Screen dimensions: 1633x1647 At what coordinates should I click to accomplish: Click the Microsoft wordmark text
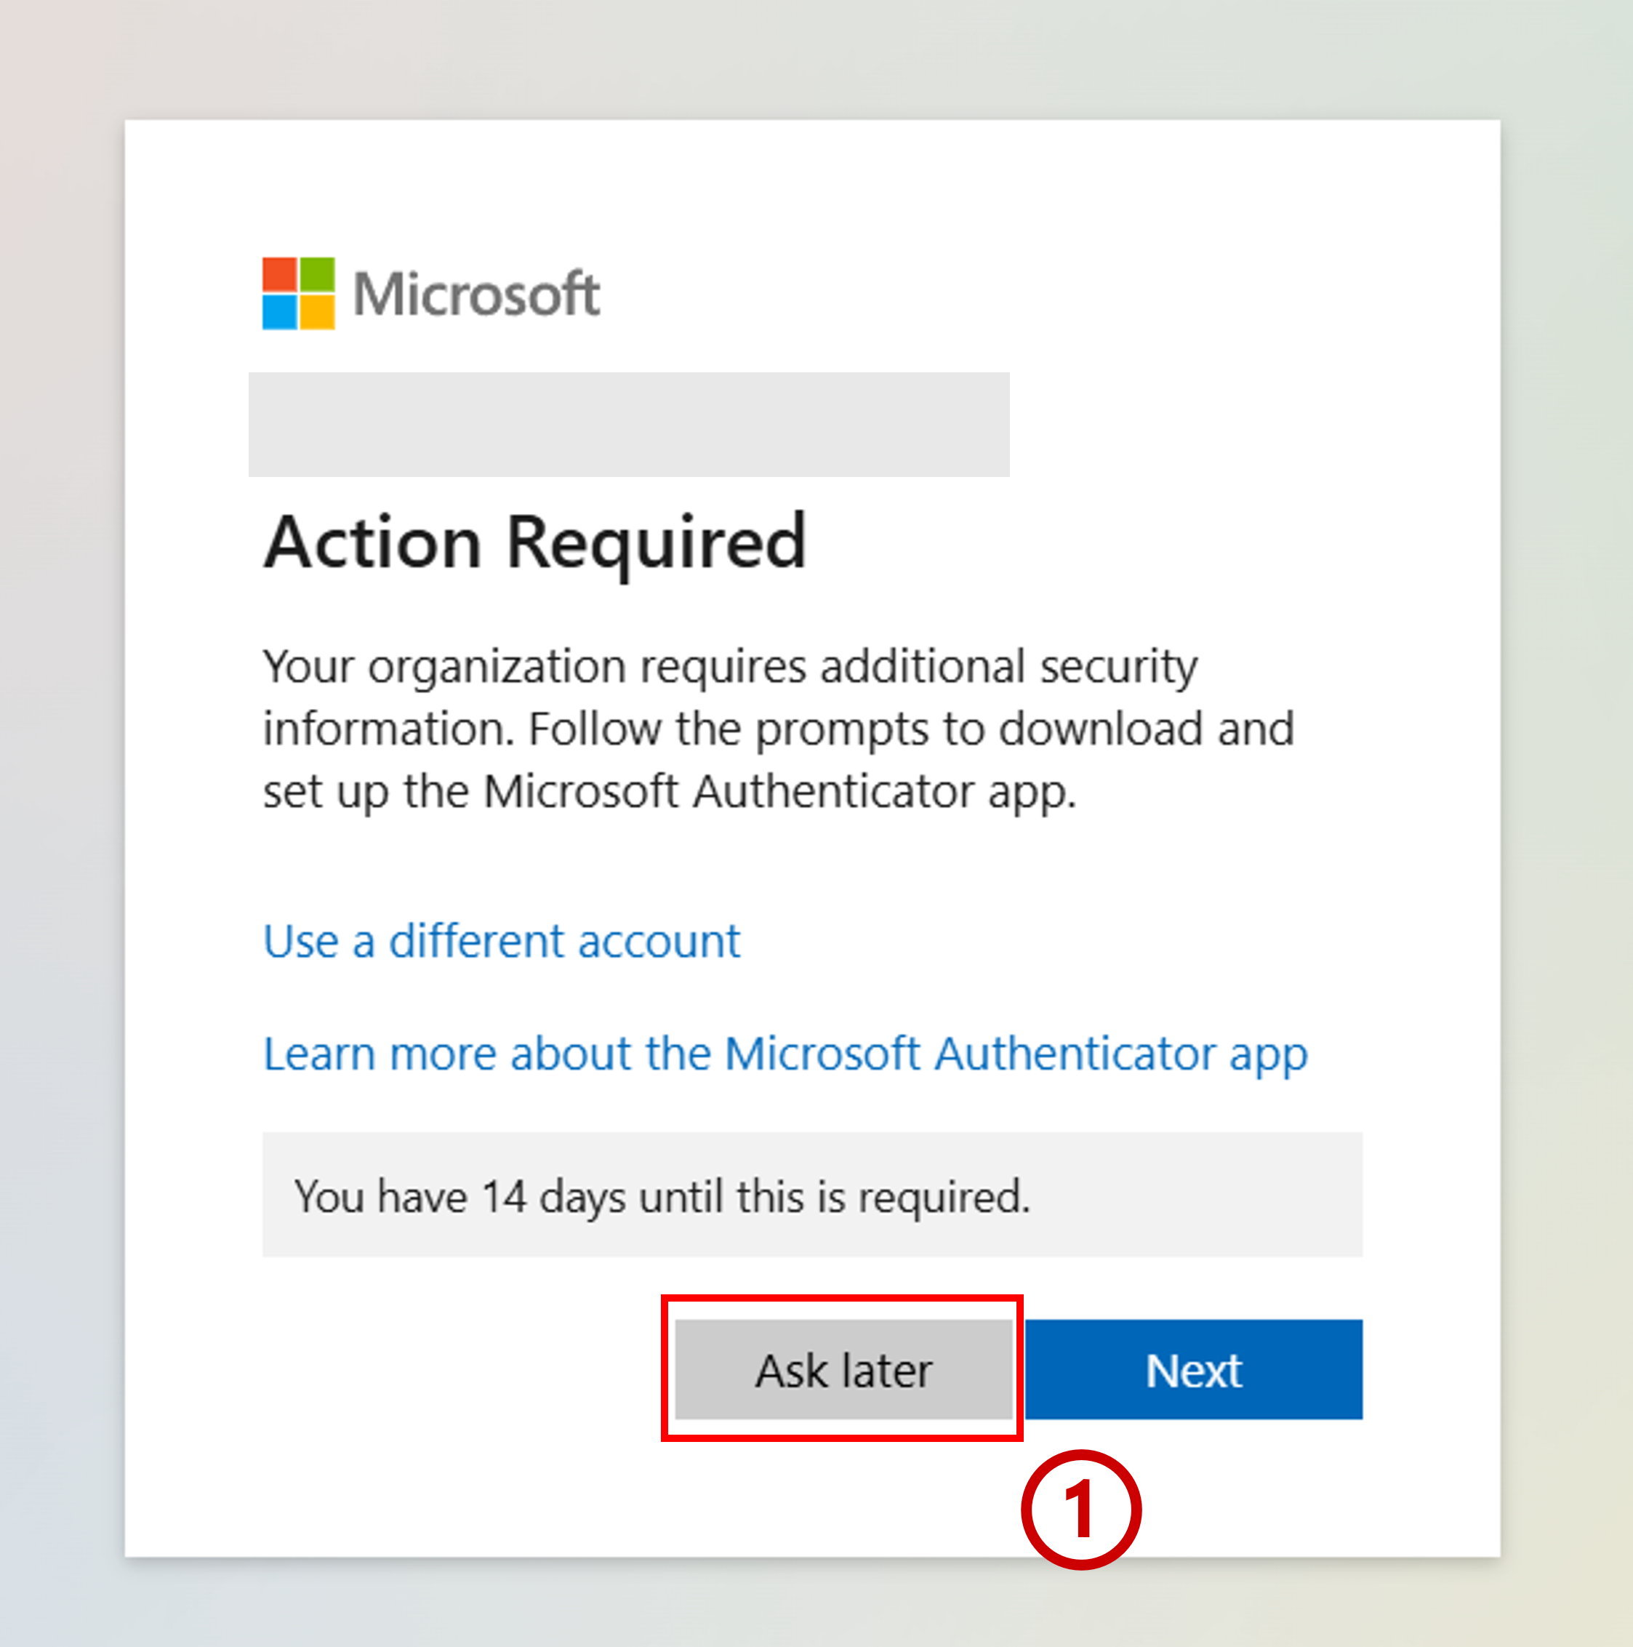(x=476, y=294)
